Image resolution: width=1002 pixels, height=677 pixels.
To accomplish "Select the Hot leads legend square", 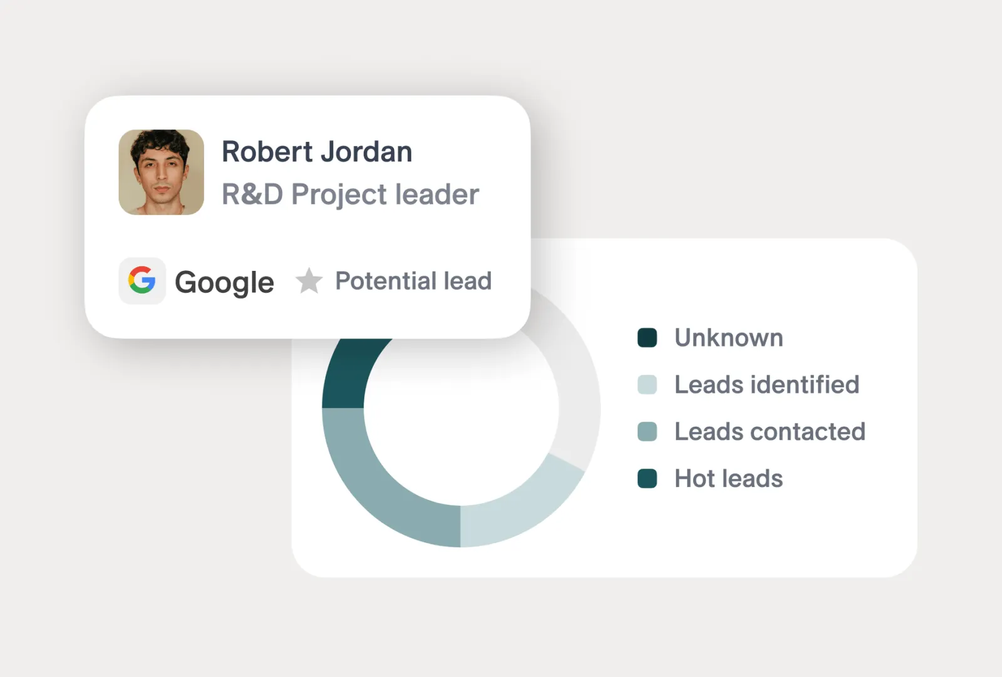I will pyautogui.click(x=647, y=478).
